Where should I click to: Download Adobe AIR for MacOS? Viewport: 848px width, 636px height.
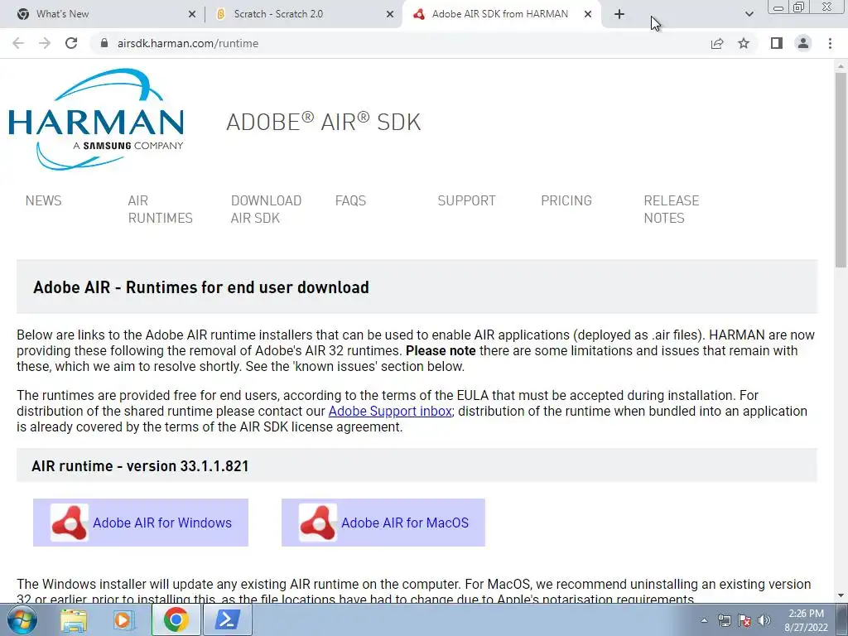pyautogui.click(x=383, y=523)
